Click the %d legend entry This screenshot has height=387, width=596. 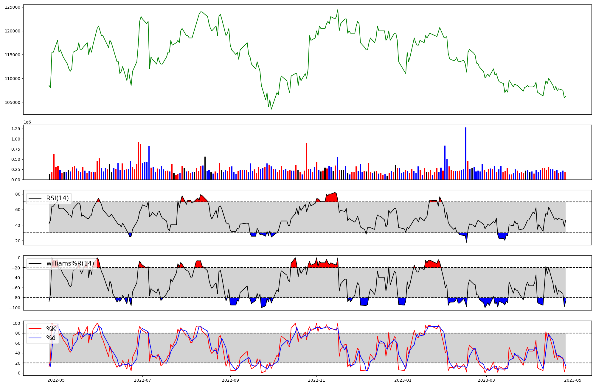(51, 338)
